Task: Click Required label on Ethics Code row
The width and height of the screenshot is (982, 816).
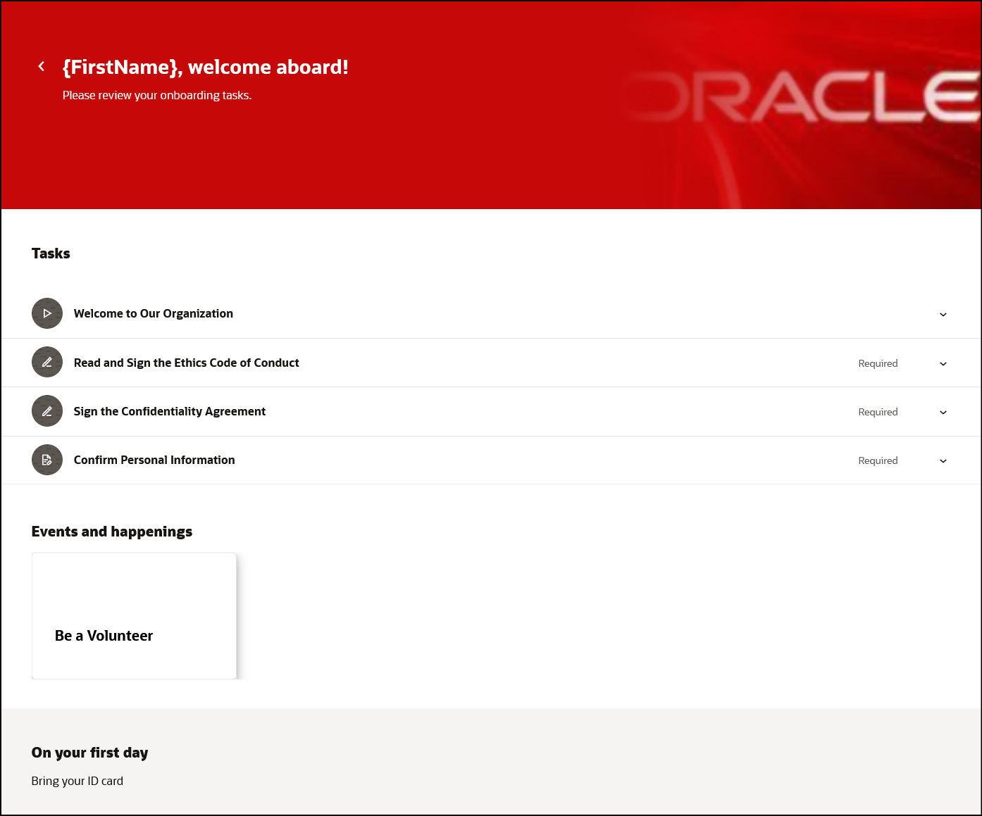Action: 878,363
